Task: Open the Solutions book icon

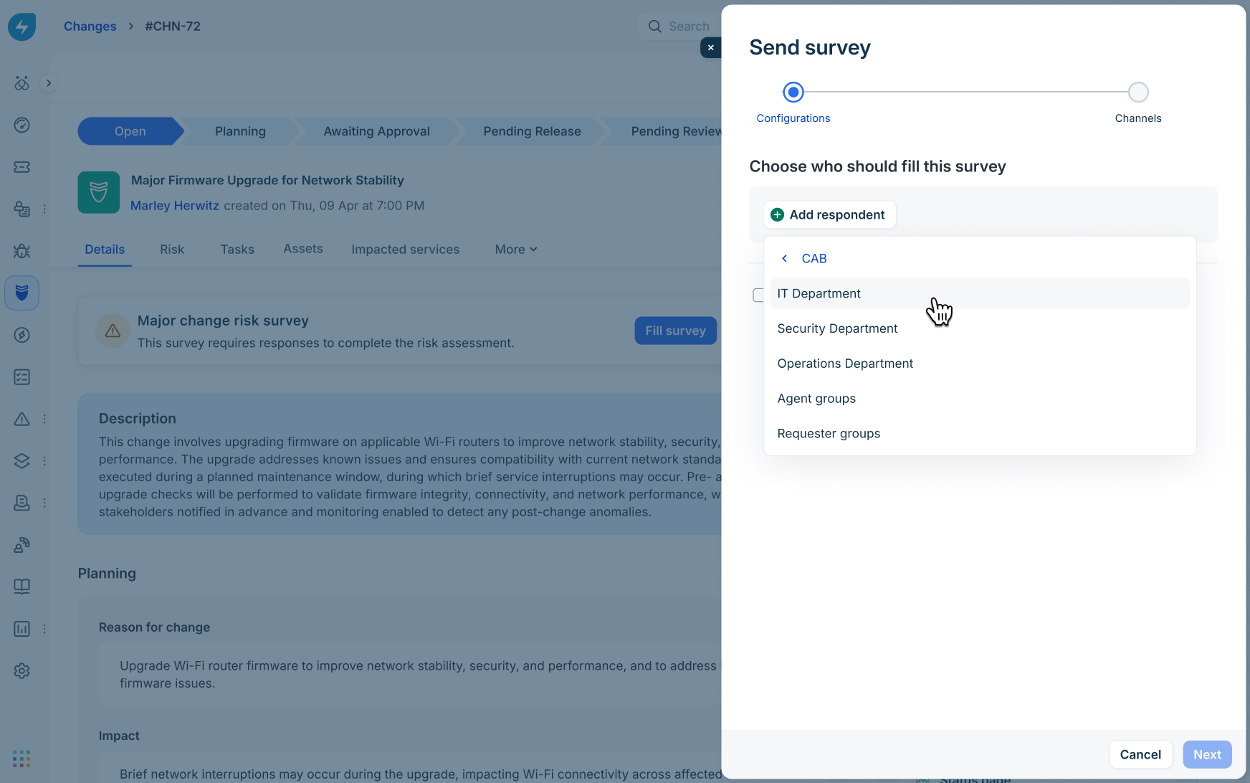Action: 22,587
